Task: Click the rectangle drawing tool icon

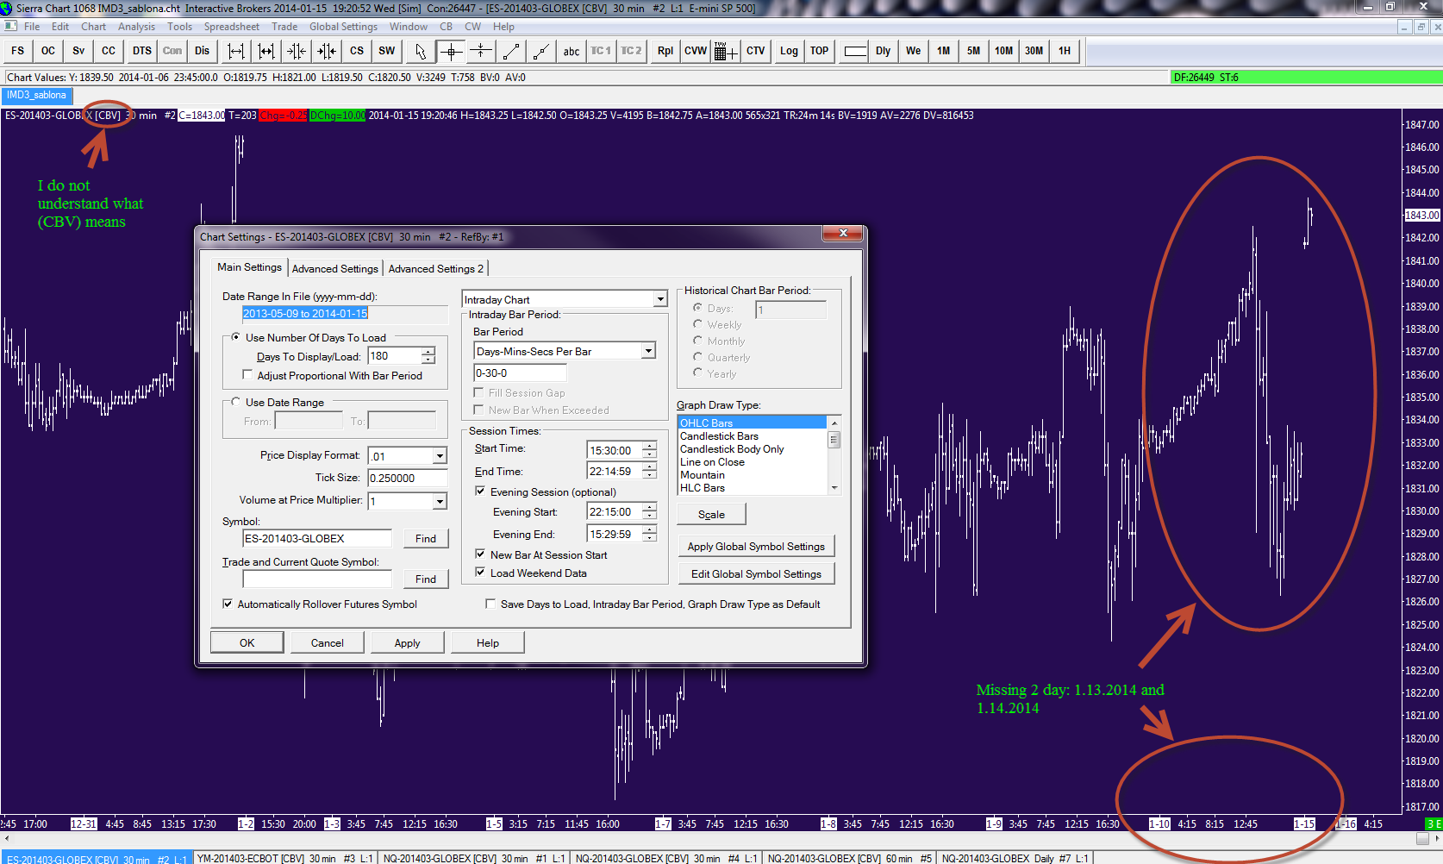Action: click(855, 51)
